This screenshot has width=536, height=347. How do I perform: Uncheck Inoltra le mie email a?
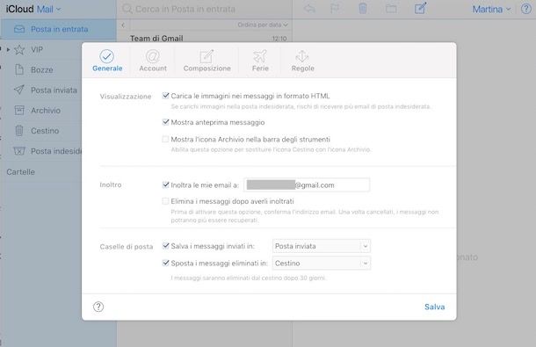pyautogui.click(x=165, y=185)
